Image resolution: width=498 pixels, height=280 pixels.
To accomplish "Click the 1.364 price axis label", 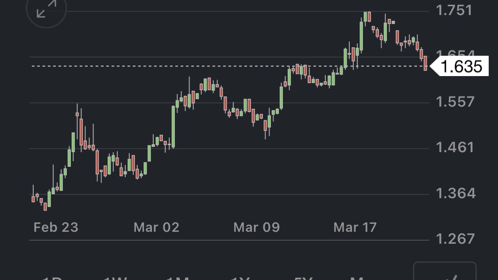I will tap(456, 193).
